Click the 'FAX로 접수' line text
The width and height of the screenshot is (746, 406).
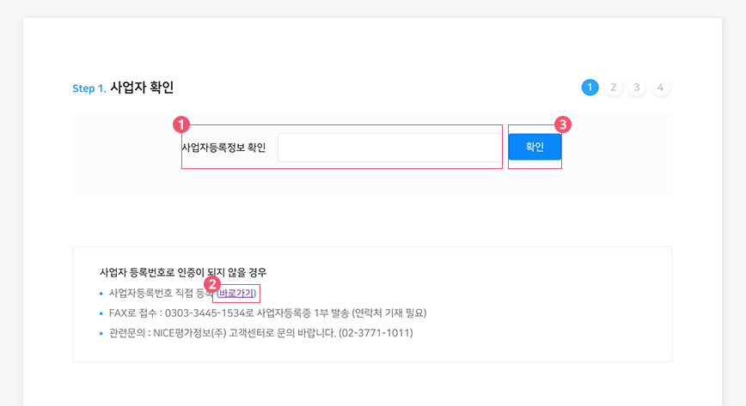[x=268, y=313]
